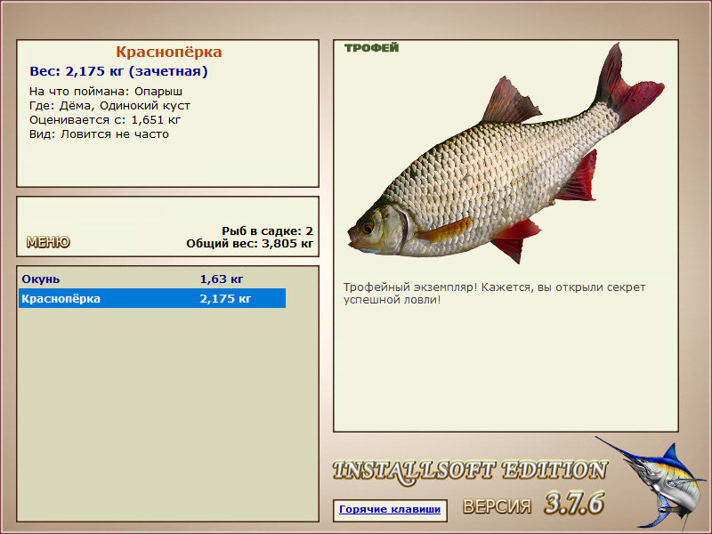The image size is (712, 534).
Task: Click the Оценивается с: 1,651 кг line
Action: [x=105, y=120]
